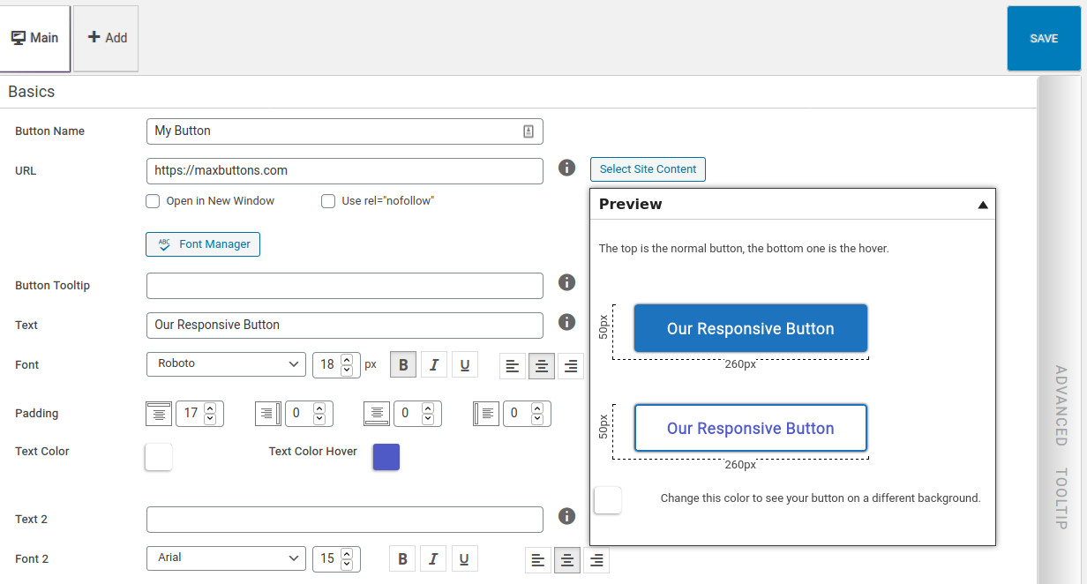Enable the Open in New Window checkbox
The width and height of the screenshot is (1087, 584).
pos(152,200)
